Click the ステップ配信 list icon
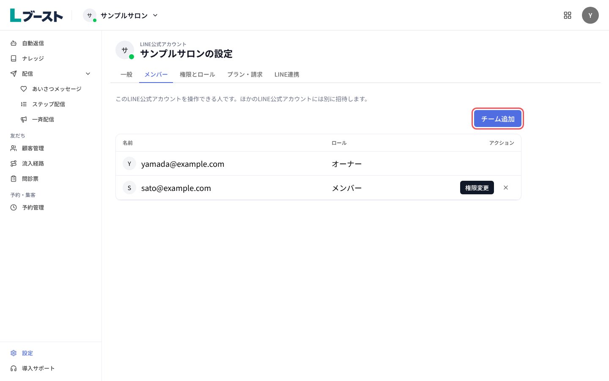This screenshot has height=381, width=609. click(24, 104)
